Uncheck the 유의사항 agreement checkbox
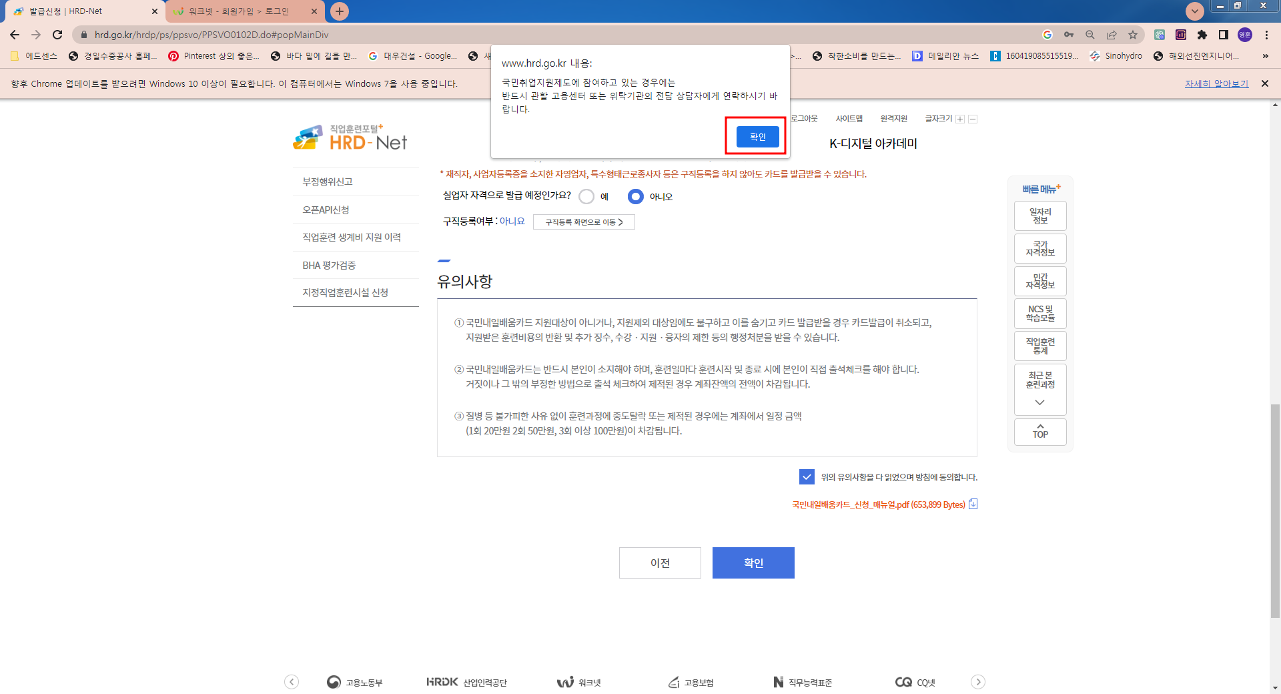1281x694 pixels. point(807,476)
